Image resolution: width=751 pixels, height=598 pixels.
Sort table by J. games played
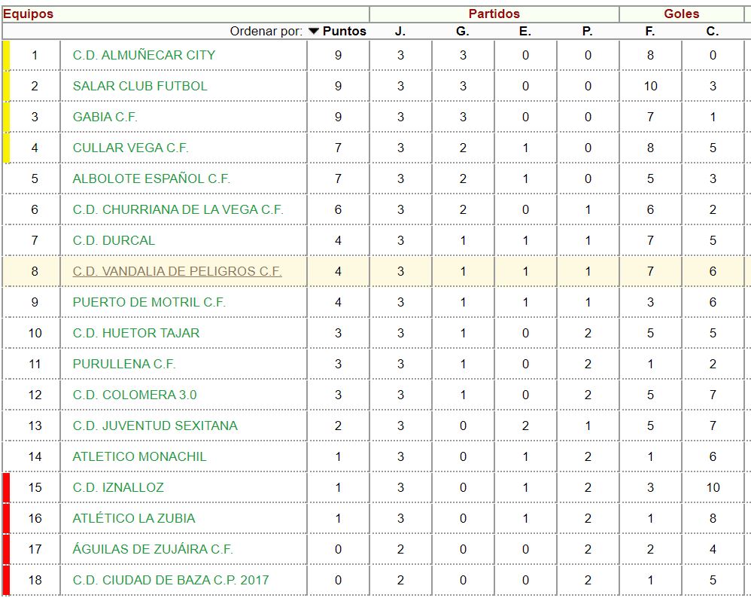coord(400,31)
